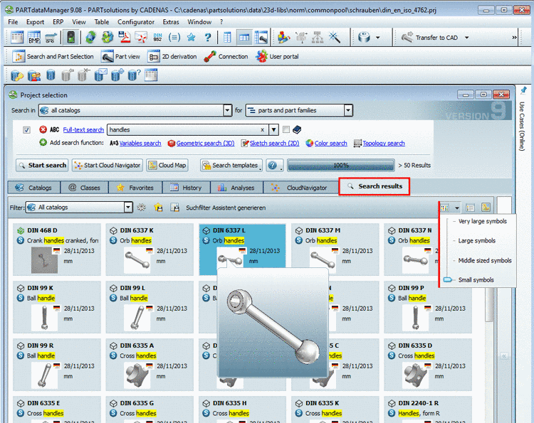The width and height of the screenshot is (534, 423).
Task: Switch to Part view
Action: 121,56
